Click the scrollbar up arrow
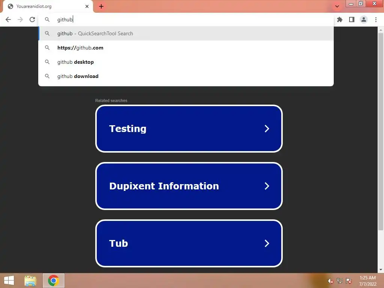This screenshot has height=288, width=384. pyautogui.click(x=381, y=30)
